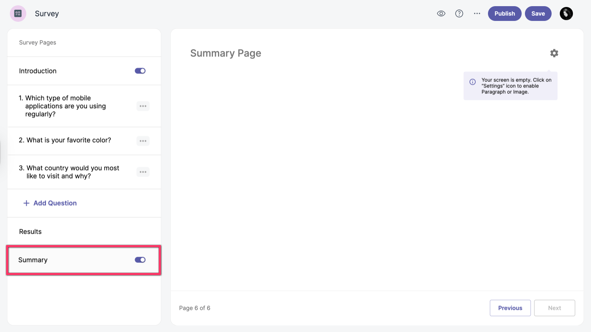Click the Summary Page title
The height and width of the screenshot is (332, 591).
coord(225,53)
